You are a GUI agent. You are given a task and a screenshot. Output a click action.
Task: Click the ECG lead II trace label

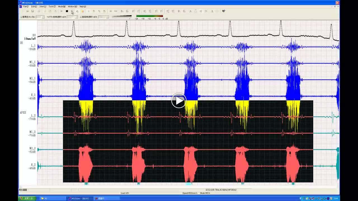pos(34,35)
